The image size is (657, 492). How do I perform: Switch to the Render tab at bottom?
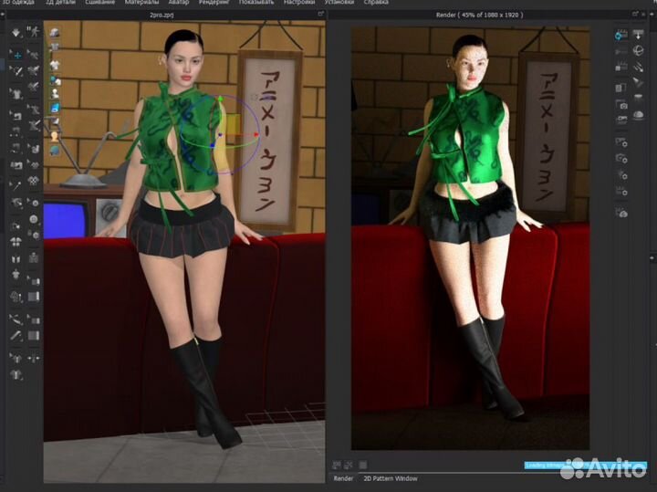pyautogui.click(x=343, y=478)
